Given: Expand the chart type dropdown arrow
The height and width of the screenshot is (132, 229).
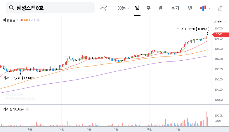Looking at the screenshot, I should click(x=209, y=8).
